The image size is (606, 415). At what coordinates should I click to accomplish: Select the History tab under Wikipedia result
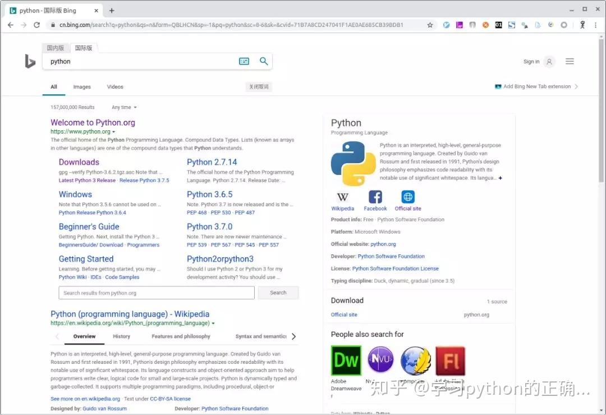pos(121,336)
